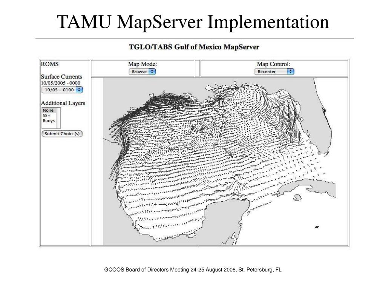
Task: Click the Map Mode: label
Action: coord(142,64)
